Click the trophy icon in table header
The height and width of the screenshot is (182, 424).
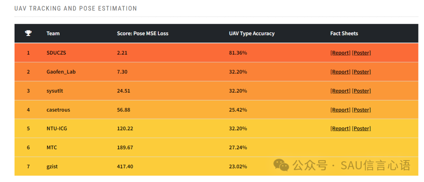28,33
